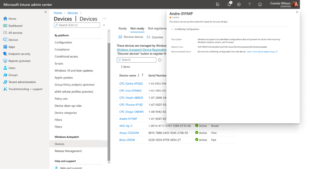Click the search info icon
Viewport: 309px width, 169px height.
click(159, 60)
